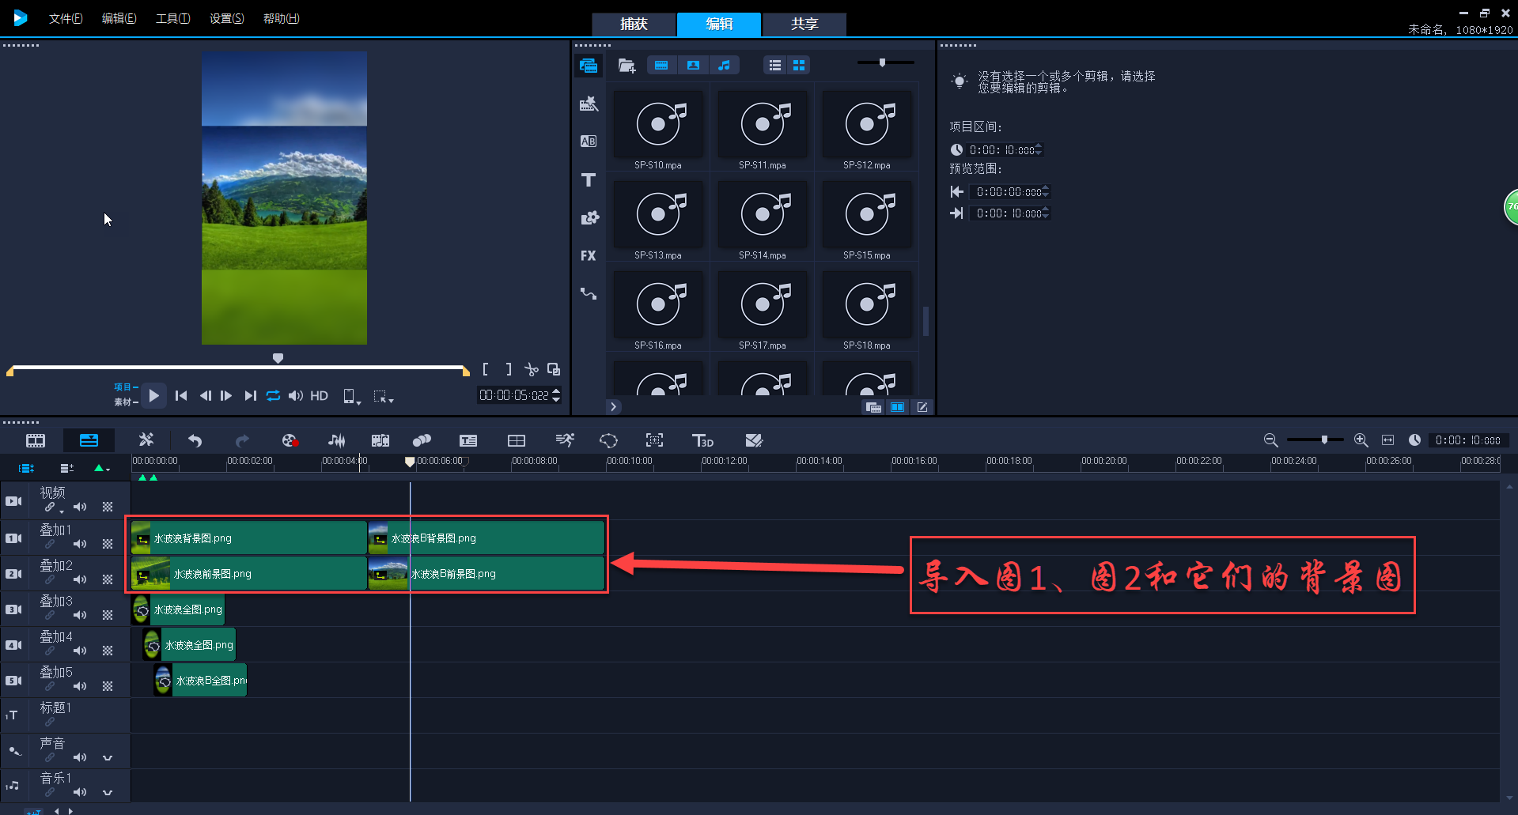This screenshot has height=815, width=1518.
Task: Set the mark-out bracket point
Action: (509, 369)
